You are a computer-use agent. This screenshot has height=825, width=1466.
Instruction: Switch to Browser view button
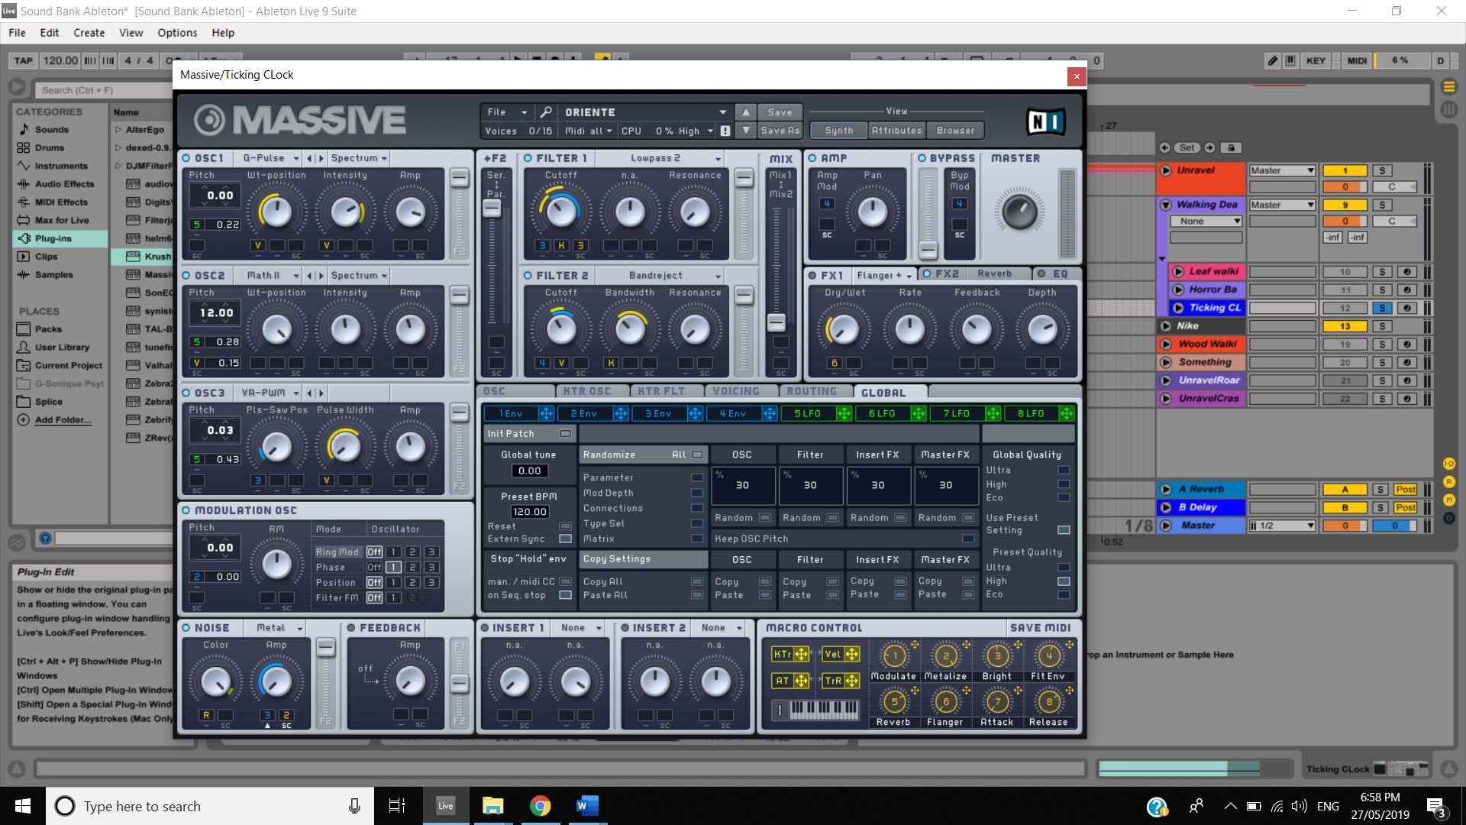point(955,131)
